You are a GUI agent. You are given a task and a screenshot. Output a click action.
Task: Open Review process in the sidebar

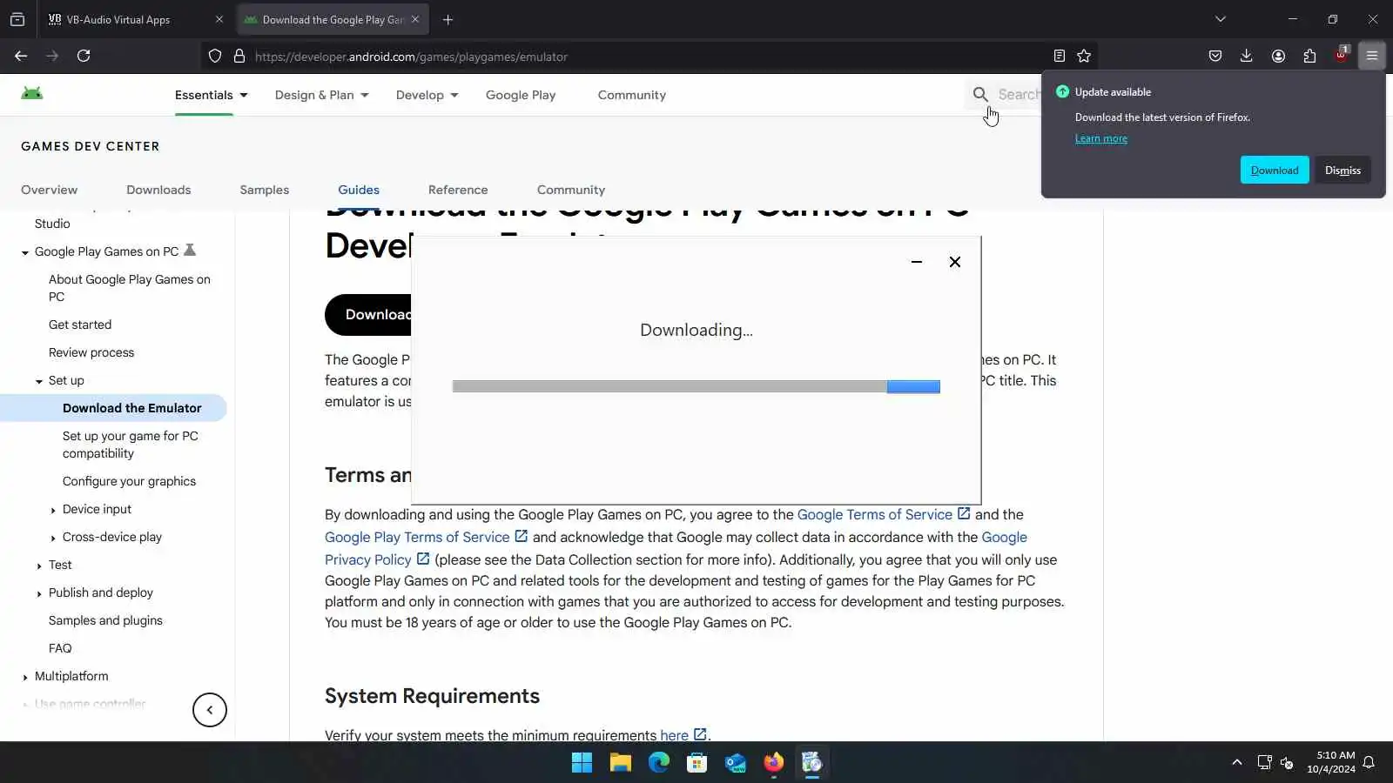pyautogui.click(x=91, y=352)
